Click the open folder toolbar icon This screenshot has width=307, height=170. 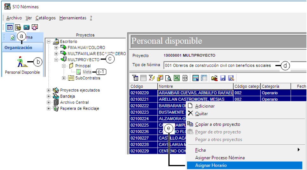(215, 78)
